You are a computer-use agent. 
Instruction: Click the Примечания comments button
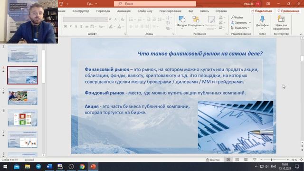(x=288, y=11)
